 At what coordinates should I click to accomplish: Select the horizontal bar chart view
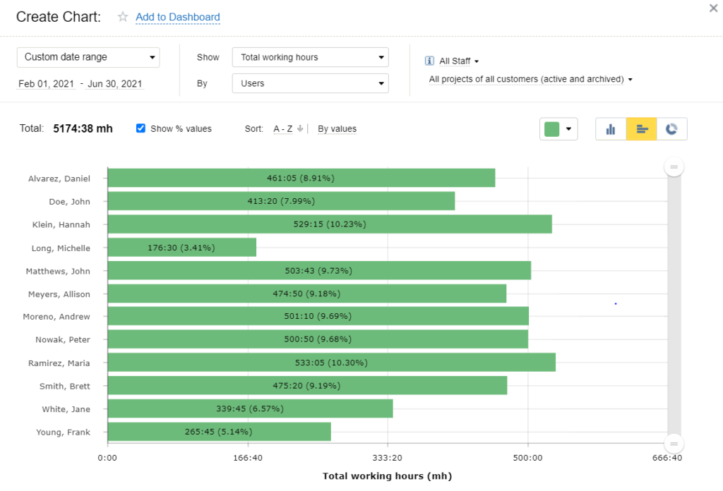pyautogui.click(x=642, y=129)
